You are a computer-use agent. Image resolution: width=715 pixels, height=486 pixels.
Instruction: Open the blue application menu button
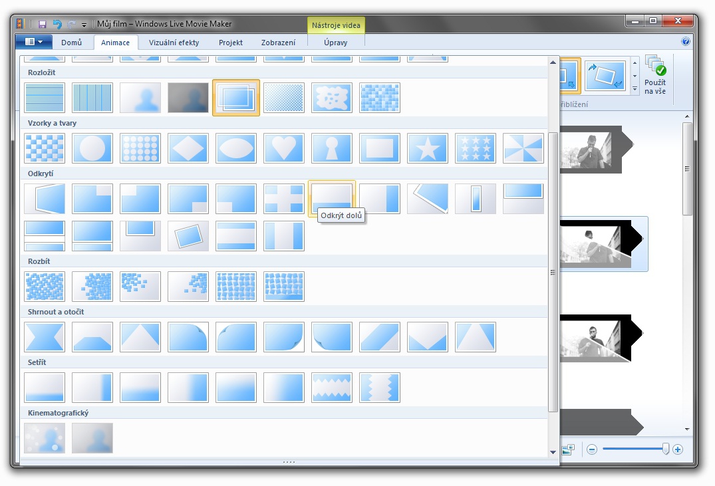coord(34,42)
